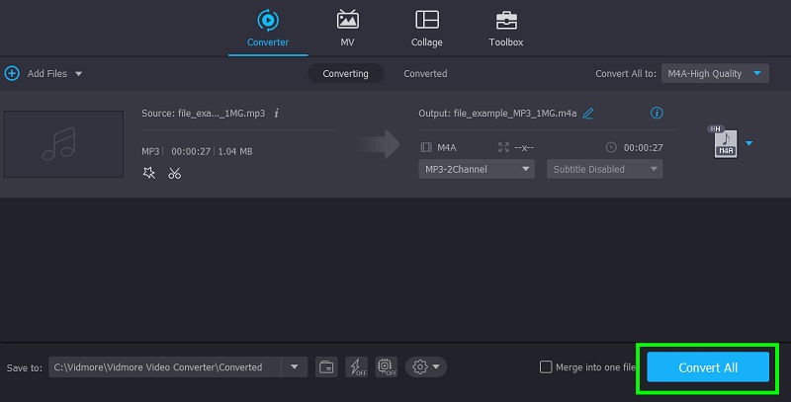Click the Convert All button

point(707,367)
